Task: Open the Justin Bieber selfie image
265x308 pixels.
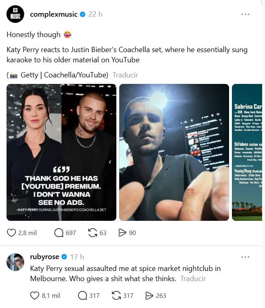Action: (174, 152)
